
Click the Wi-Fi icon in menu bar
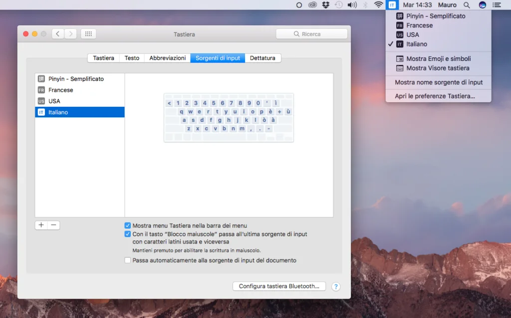pyautogui.click(x=378, y=5)
